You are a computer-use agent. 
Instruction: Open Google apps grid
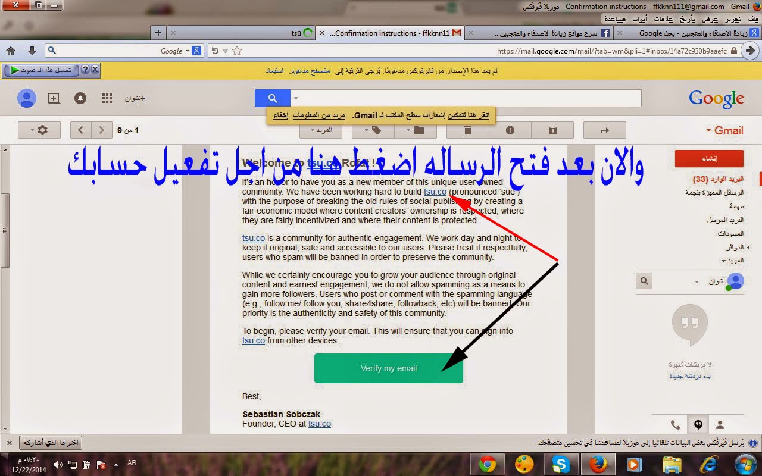(x=107, y=98)
